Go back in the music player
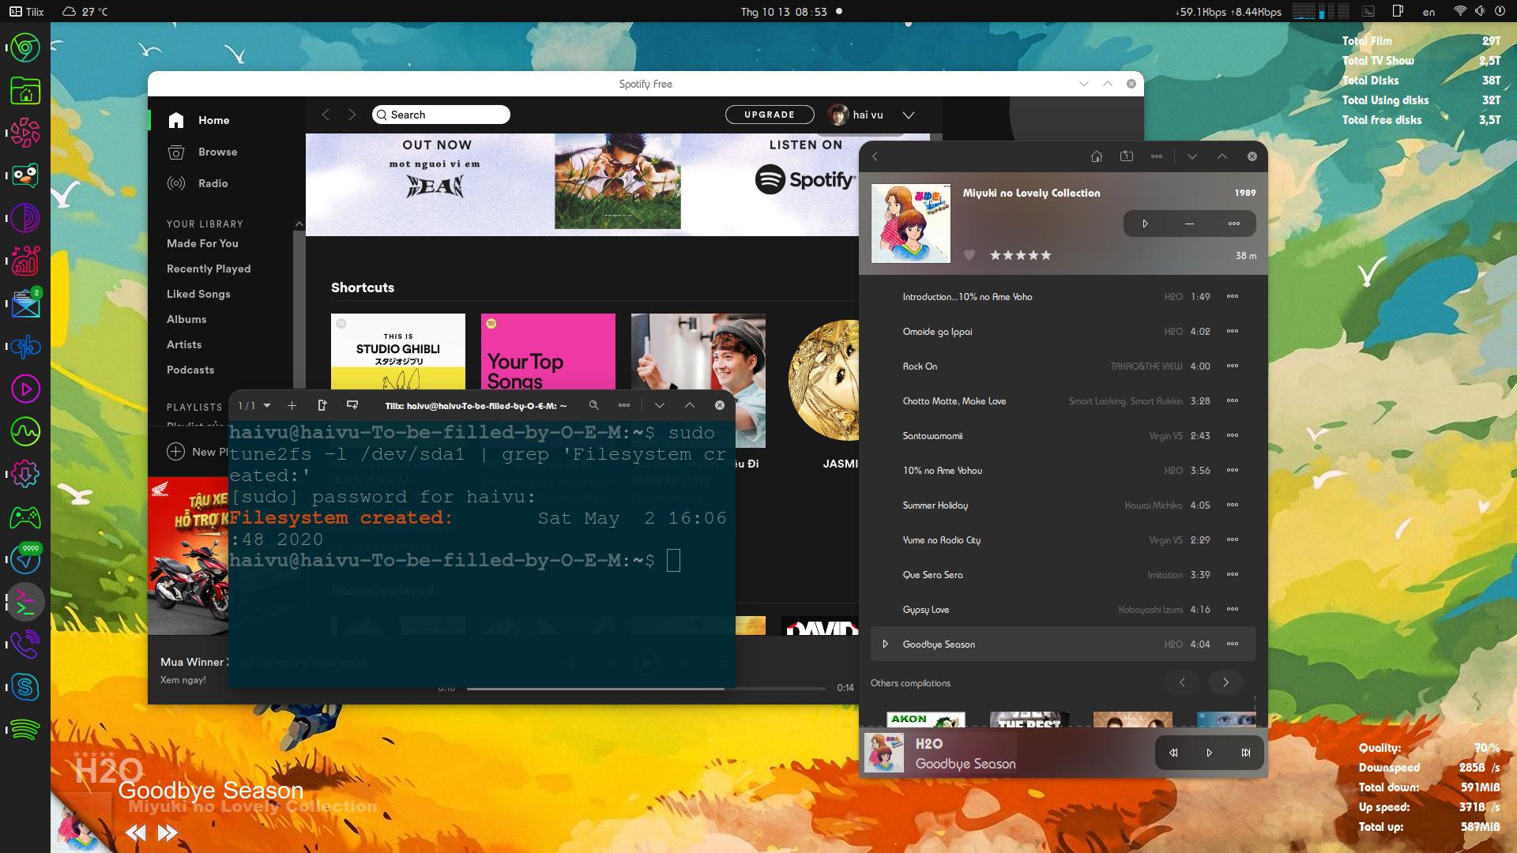Screen dimensions: 1517x853 tap(875, 156)
